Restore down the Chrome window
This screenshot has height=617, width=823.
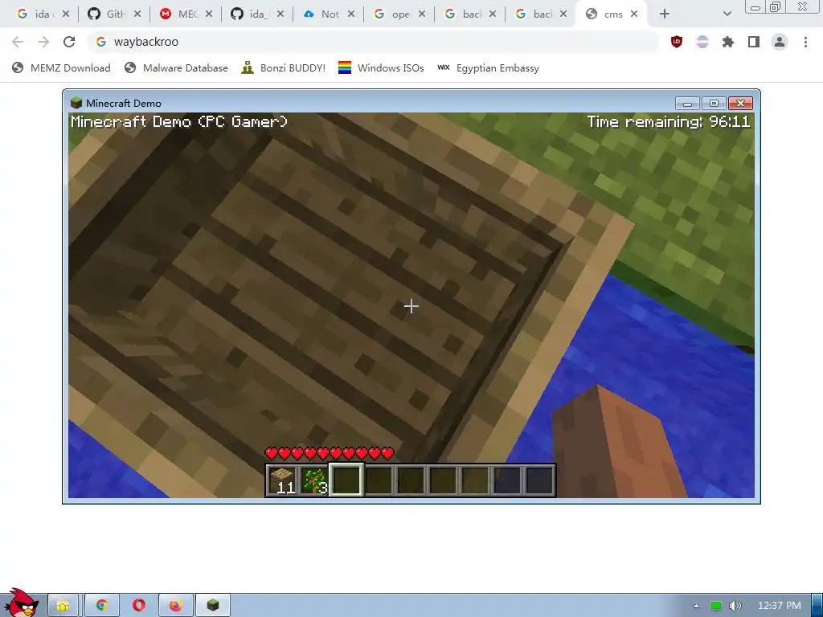pos(776,6)
